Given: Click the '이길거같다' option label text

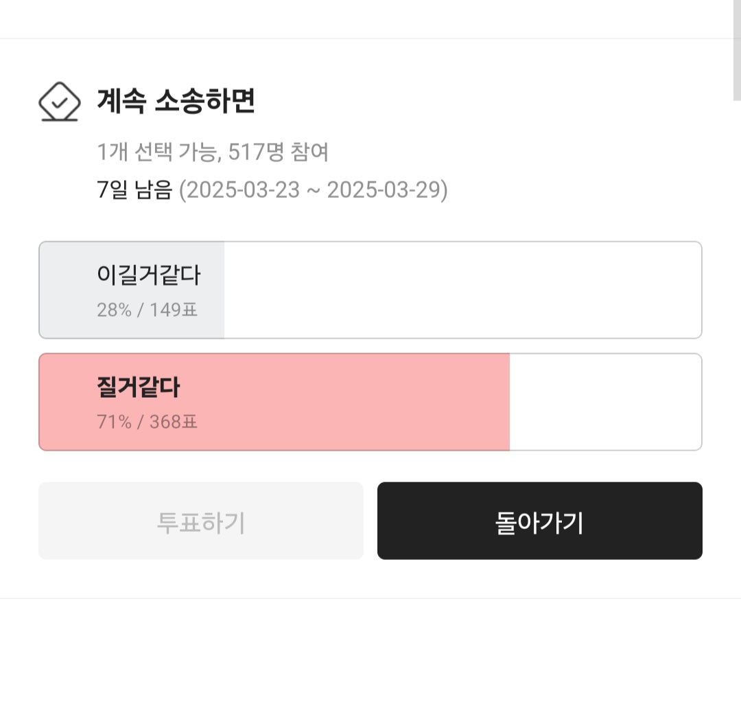Looking at the screenshot, I should click(x=149, y=276).
